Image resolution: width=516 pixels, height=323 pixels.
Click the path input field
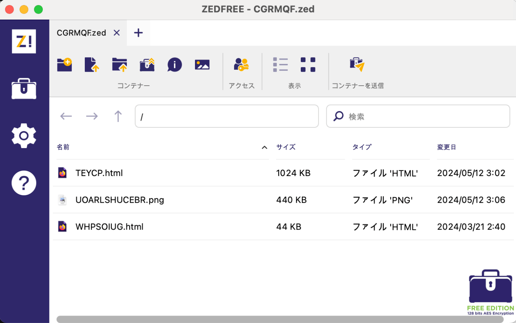click(x=227, y=116)
